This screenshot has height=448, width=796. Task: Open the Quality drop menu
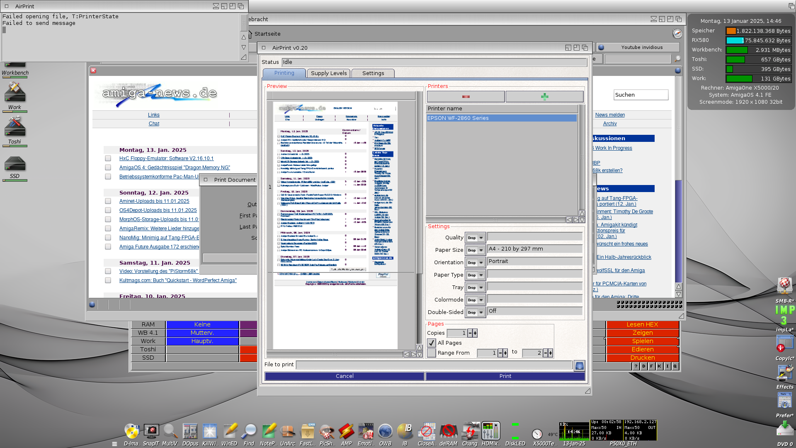pyautogui.click(x=475, y=238)
